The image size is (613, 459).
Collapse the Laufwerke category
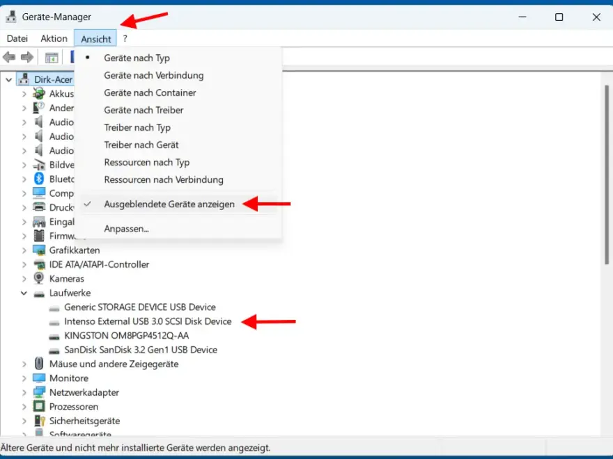click(25, 293)
